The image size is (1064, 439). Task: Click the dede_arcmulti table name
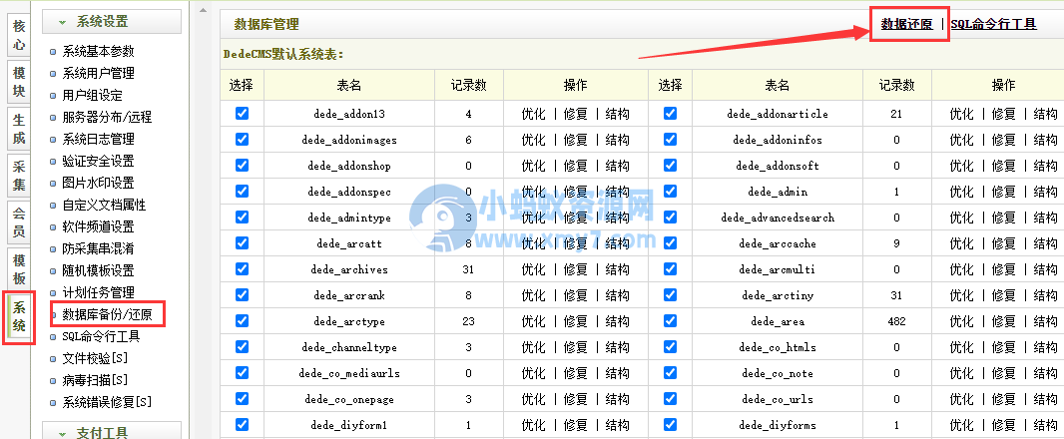tap(778, 269)
